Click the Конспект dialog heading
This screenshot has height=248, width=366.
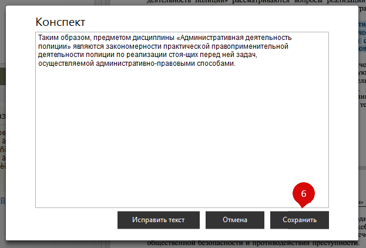(61, 22)
